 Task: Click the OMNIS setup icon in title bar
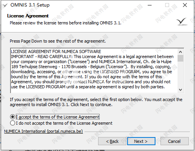tap(5, 5)
